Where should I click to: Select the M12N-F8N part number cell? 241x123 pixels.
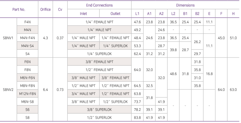[x=28, y=94]
